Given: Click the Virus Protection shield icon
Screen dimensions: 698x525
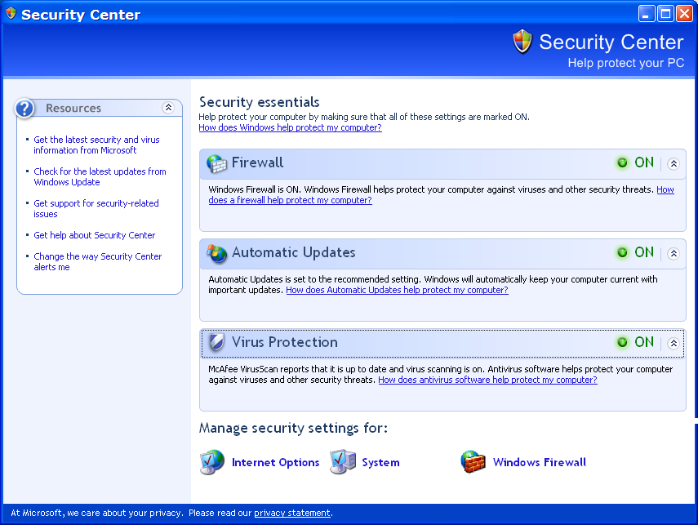Looking at the screenshot, I should 216,343.
